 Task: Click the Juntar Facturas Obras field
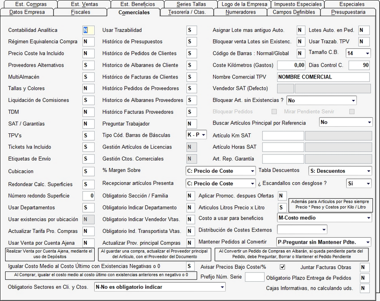pyautogui.click(x=365, y=267)
